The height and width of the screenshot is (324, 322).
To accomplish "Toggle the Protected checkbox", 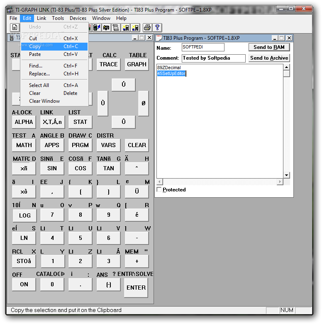I will click(x=159, y=189).
